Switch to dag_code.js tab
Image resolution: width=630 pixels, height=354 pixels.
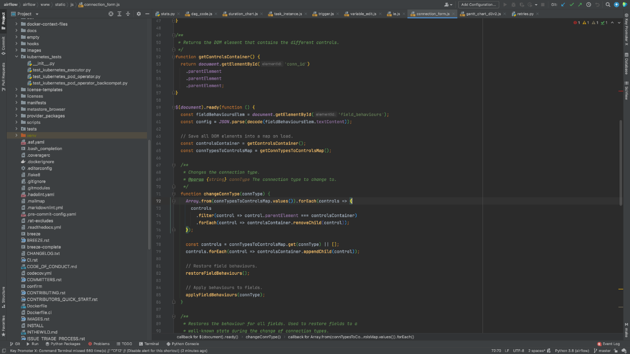coord(201,14)
